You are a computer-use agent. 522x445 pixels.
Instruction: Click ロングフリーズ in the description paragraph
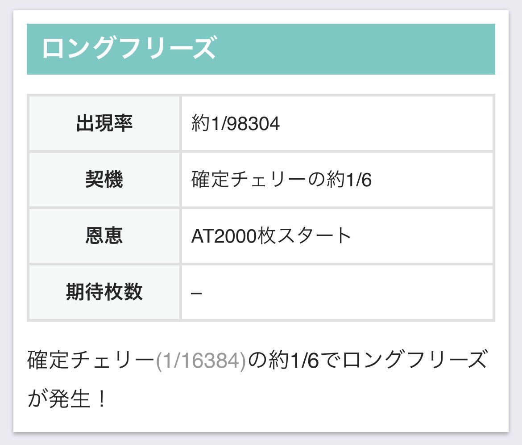415,360
